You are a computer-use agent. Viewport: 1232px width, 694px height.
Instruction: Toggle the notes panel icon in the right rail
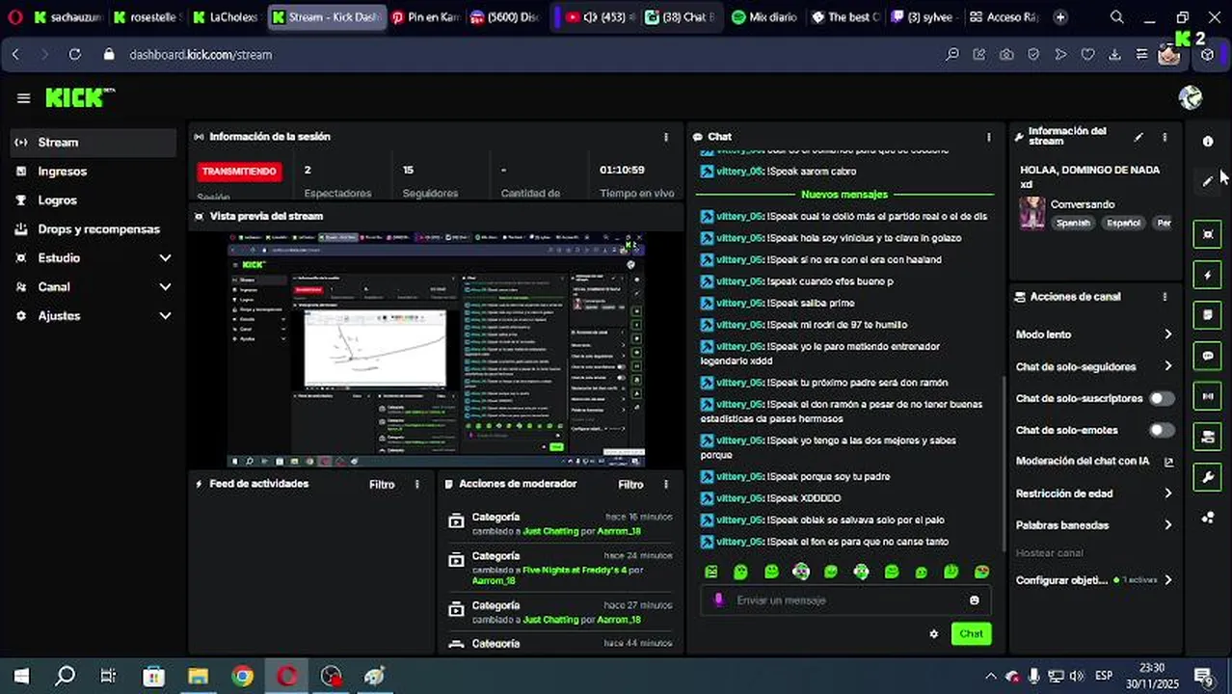pos(1208,315)
